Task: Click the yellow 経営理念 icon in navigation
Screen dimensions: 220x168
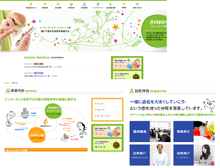Action: click(45, 4)
